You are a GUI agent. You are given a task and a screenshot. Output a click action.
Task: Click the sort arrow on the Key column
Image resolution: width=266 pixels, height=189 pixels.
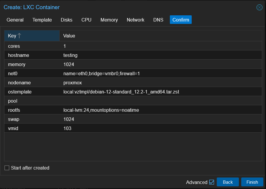tap(19, 36)
